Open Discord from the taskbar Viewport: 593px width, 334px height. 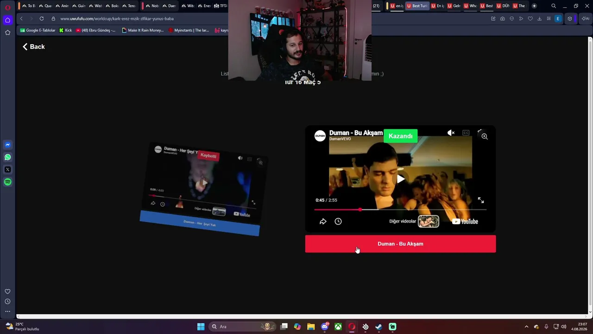point(325,327)
